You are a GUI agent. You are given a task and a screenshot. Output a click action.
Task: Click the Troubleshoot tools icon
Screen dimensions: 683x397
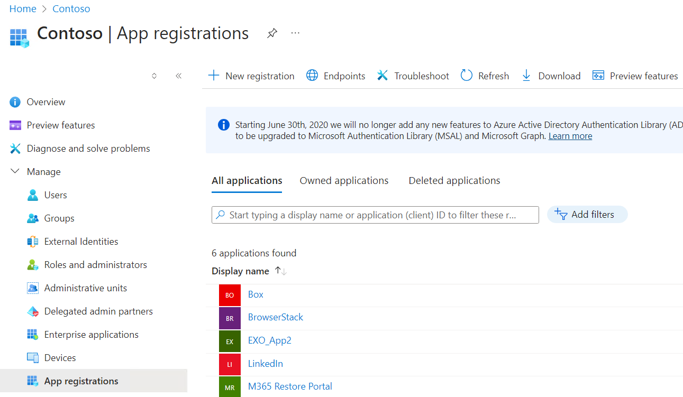click(383, 76)
